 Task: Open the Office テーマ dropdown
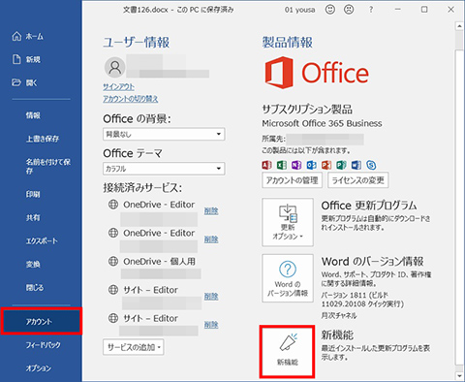(164, 169)
